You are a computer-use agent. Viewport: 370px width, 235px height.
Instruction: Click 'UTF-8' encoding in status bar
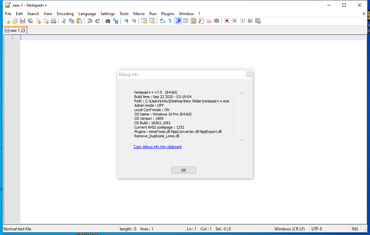pos(317,229)
